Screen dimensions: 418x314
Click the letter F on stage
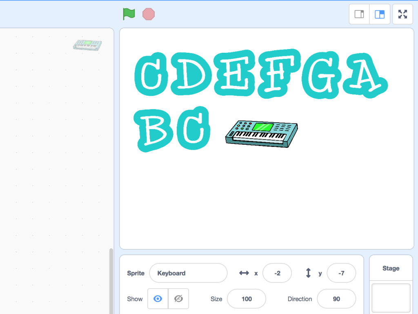click(279, 73)
